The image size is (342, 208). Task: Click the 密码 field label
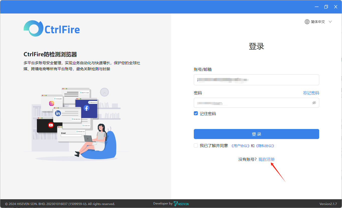[198, 93]
